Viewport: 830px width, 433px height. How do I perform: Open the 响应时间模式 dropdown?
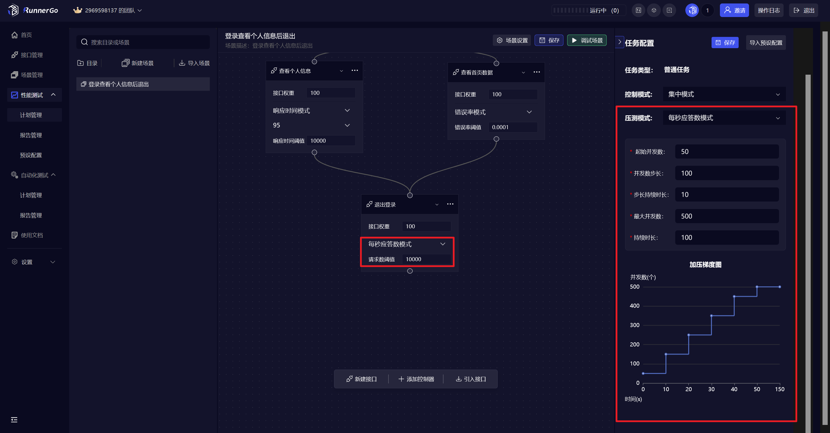(x=312, y=111)
